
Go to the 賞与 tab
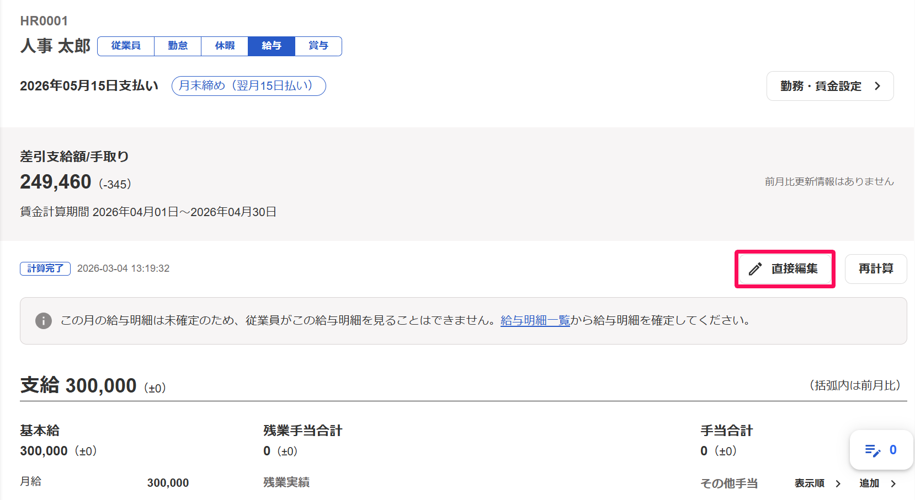tap(318, 46)
